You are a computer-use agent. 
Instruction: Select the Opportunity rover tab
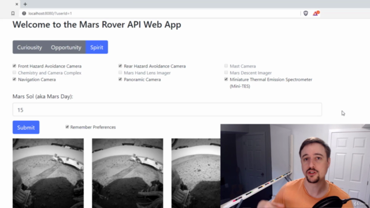tap(66, 47)
